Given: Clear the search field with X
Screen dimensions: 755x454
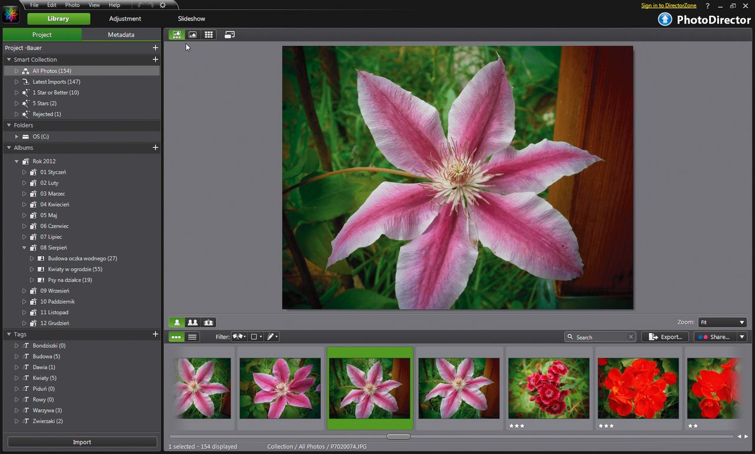Looking at the screenshot, I should [631, 337].
